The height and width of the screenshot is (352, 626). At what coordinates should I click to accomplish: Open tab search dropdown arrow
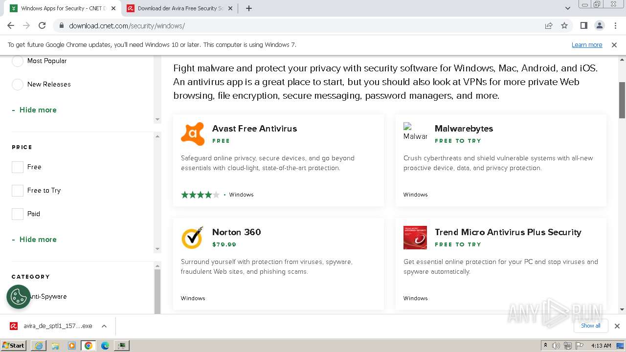pos(567,8)
